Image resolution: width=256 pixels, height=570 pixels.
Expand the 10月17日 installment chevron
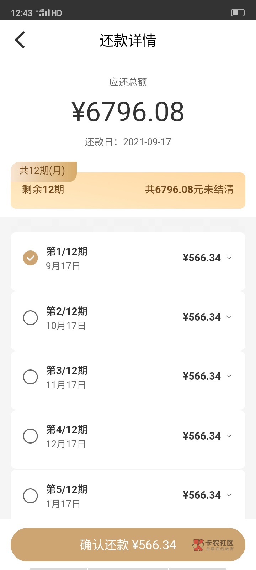point(229,317)
